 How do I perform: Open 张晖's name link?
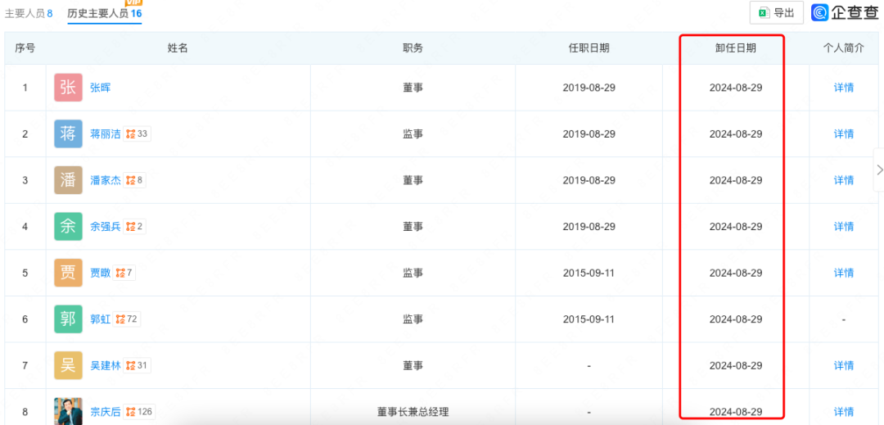tap(101, 88)
